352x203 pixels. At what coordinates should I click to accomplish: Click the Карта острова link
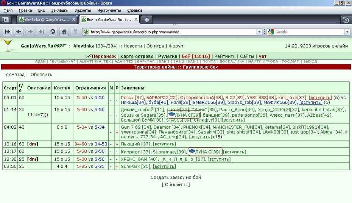[137, 56]
